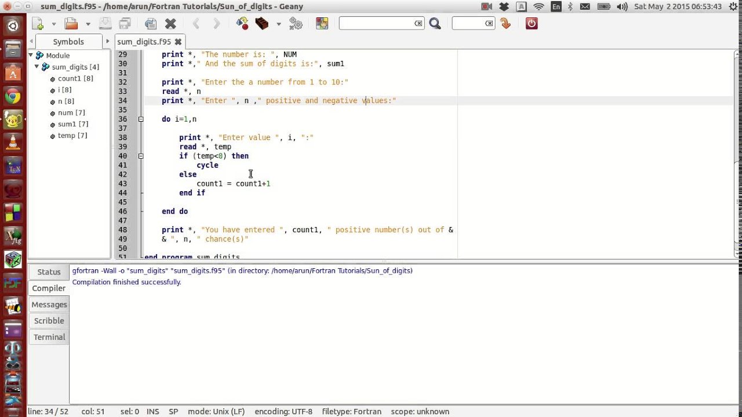
Task: Navigate forward with the right arrow icon
Action: (x=216, y=24)
